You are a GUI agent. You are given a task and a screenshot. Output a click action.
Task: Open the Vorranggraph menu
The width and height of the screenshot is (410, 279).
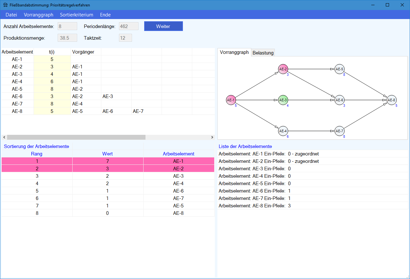[x=38, y=15]
